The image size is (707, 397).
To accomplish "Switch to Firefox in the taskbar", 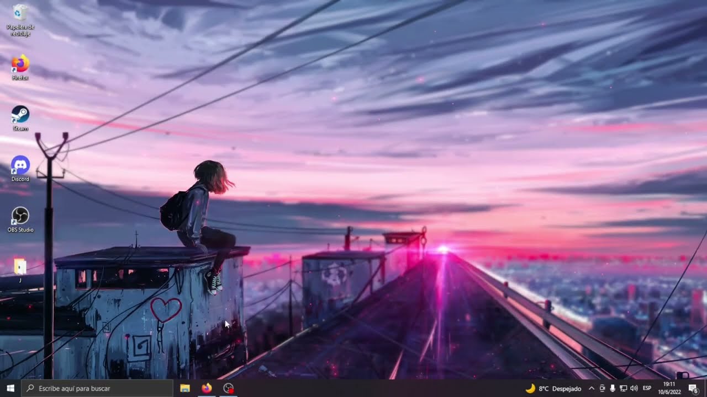I will [x=207, y=388].
